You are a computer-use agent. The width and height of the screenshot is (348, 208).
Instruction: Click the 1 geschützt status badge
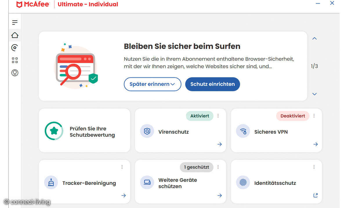(197, 167)
